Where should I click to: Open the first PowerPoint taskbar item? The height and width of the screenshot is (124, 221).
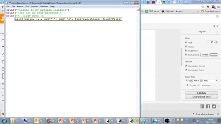tap(63, 121)
